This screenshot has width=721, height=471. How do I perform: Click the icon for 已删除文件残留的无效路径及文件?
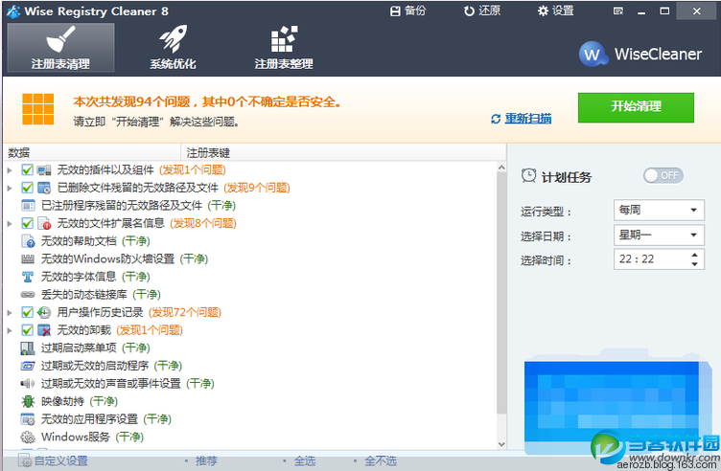pos(44,188)
